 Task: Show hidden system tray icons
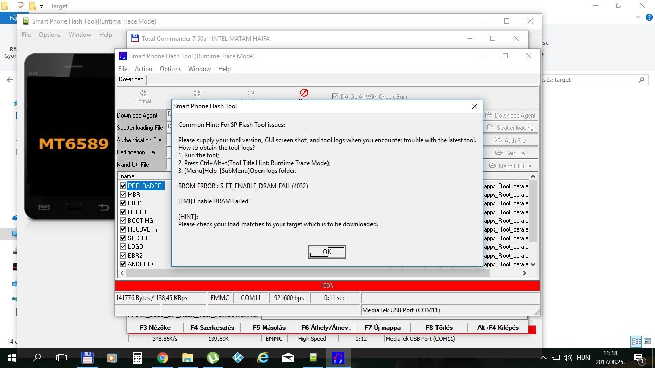[x=543, y=358]
